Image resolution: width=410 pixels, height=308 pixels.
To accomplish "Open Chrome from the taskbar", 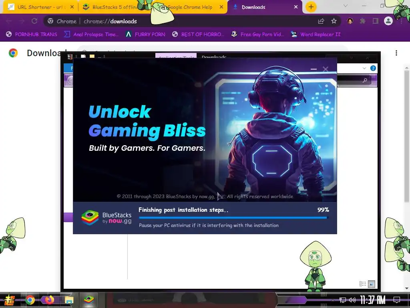I will (x=30, y=300).
